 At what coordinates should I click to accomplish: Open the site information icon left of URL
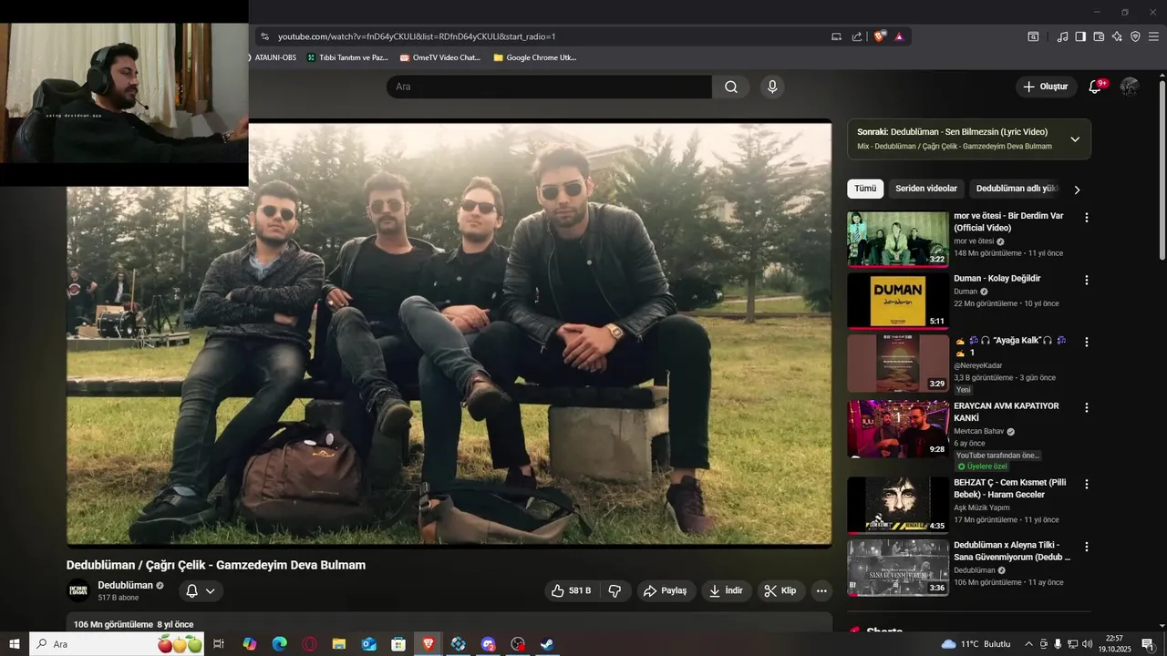(264, 36)
